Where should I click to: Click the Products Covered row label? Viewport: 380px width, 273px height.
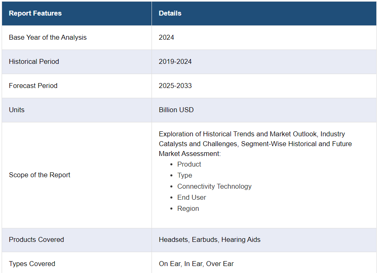pyautogui.click(x=36, y=239)
